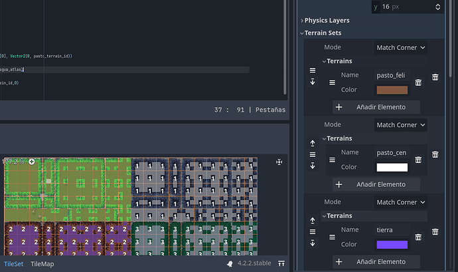Expand the bottom panel with the pin-up icon
The image size is (458, 272).
(x=281, y=263)
